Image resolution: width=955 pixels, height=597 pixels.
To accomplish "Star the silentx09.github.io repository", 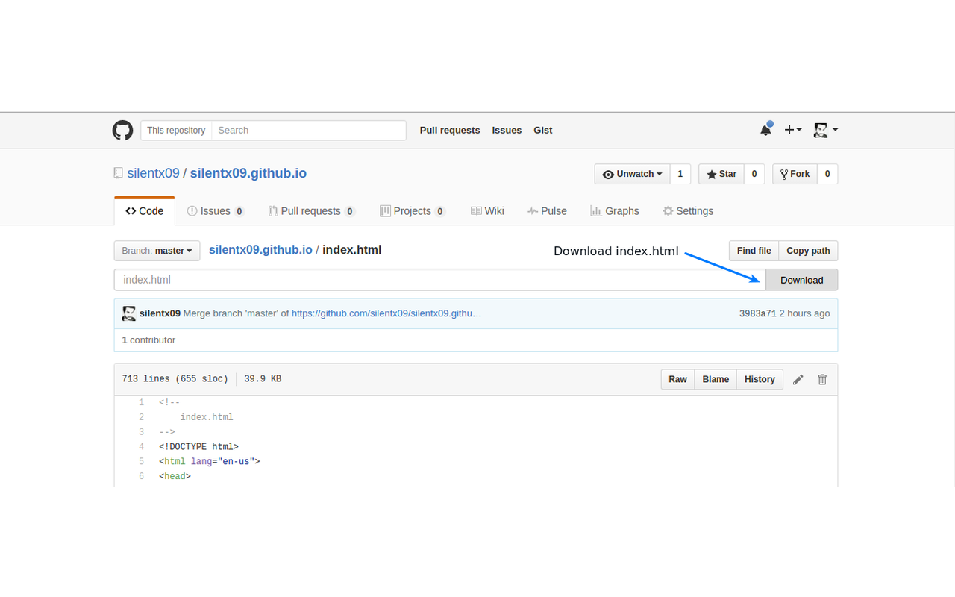I will [721, 174].
